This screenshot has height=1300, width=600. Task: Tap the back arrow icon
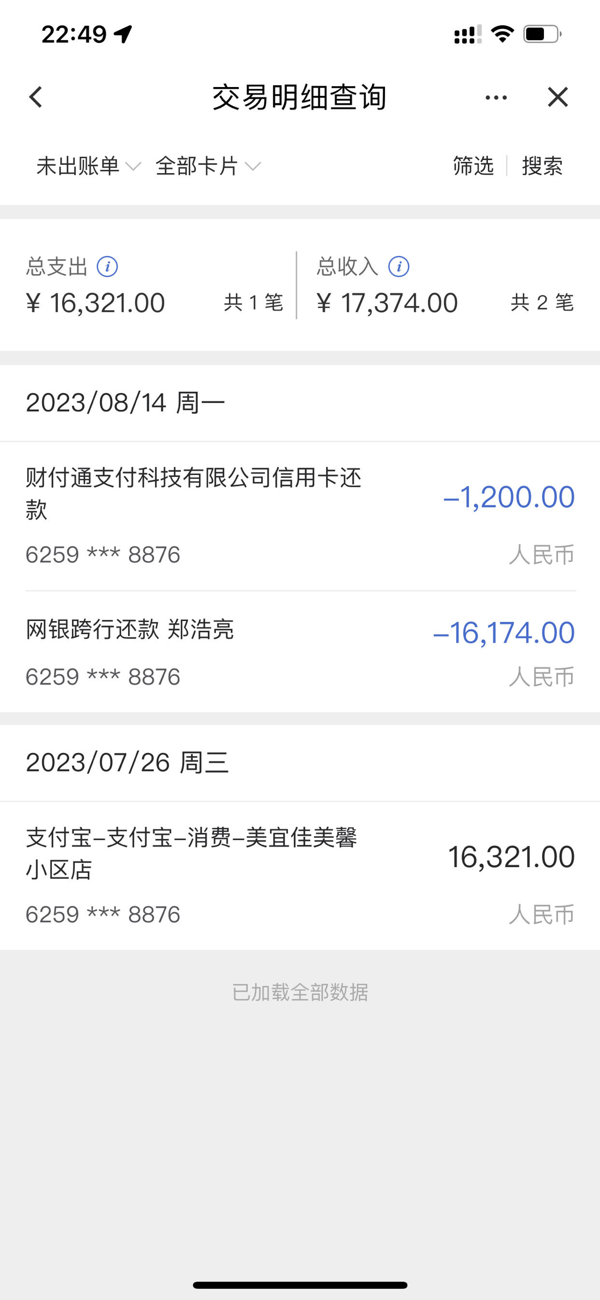35,97
